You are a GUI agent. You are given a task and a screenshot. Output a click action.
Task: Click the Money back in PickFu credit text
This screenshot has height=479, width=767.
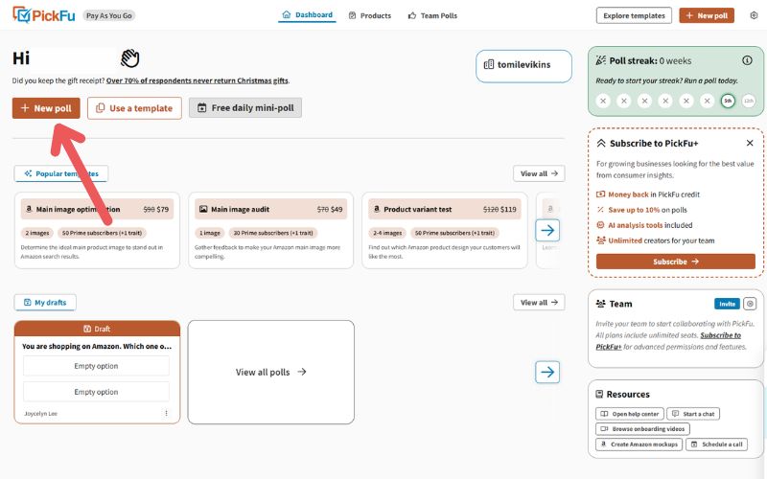[654, 194]
